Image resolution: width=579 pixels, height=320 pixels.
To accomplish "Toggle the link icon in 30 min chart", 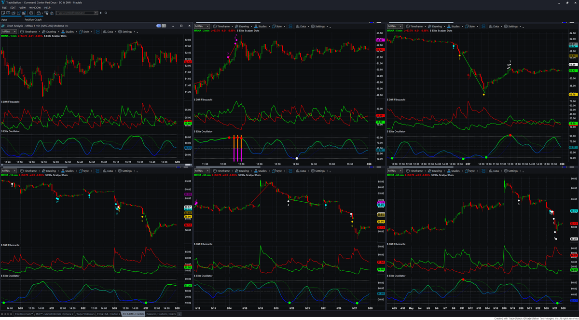I will (x=291, y=171).
